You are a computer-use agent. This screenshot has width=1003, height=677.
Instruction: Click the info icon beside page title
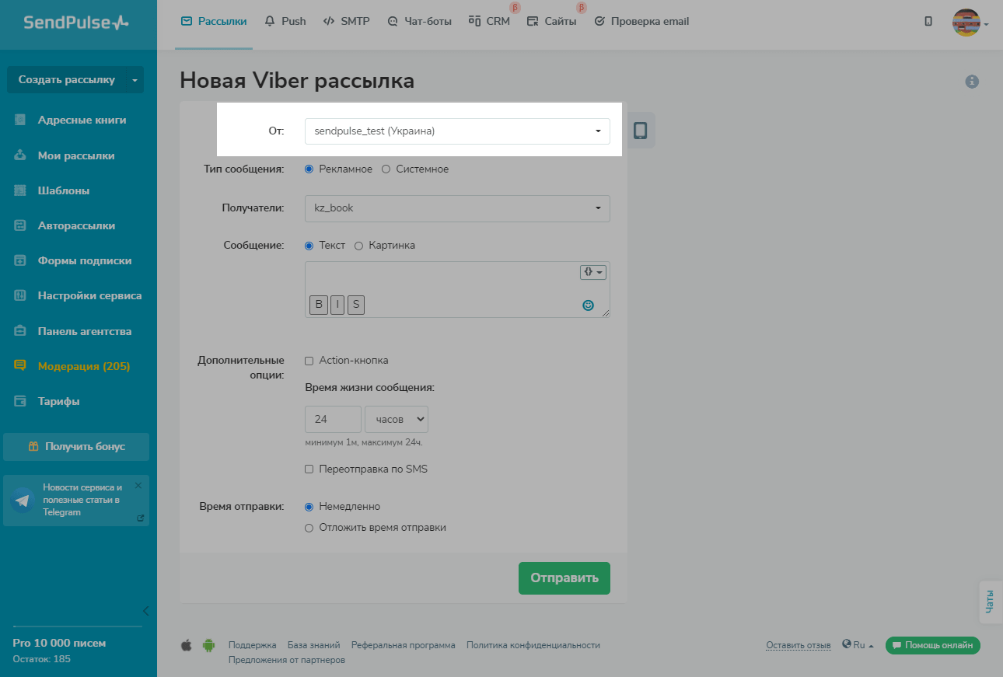[972, 82]
